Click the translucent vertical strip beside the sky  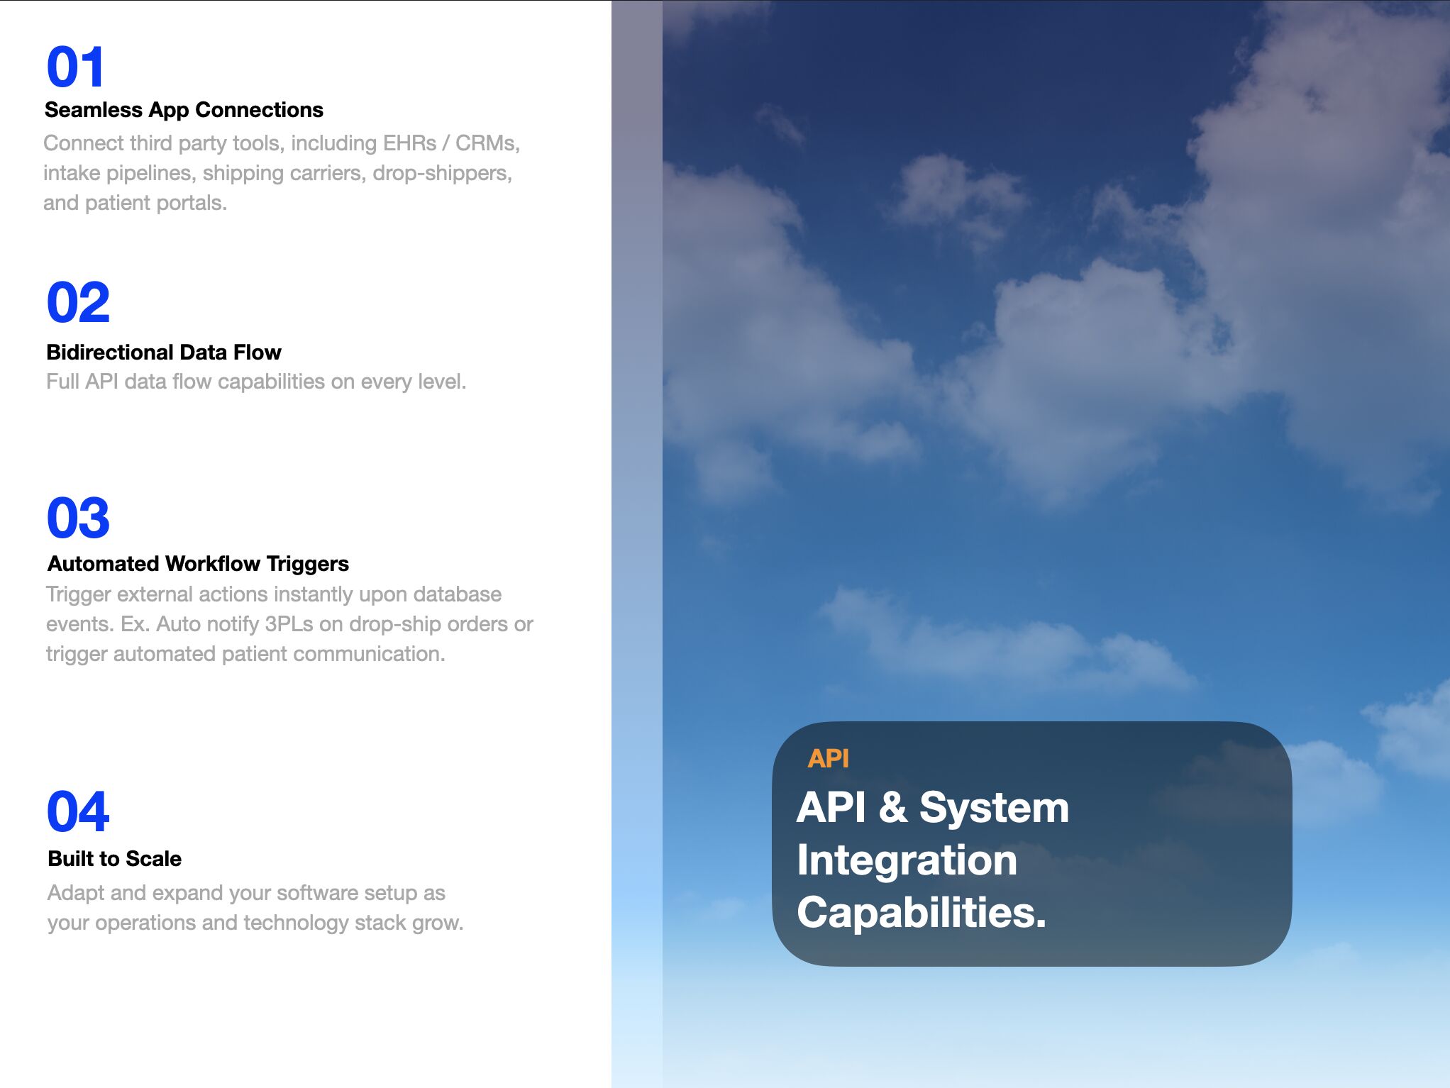point(636,544)
